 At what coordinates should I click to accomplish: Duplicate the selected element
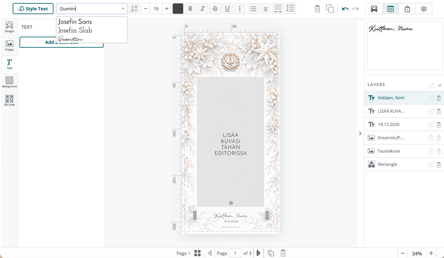330,9
